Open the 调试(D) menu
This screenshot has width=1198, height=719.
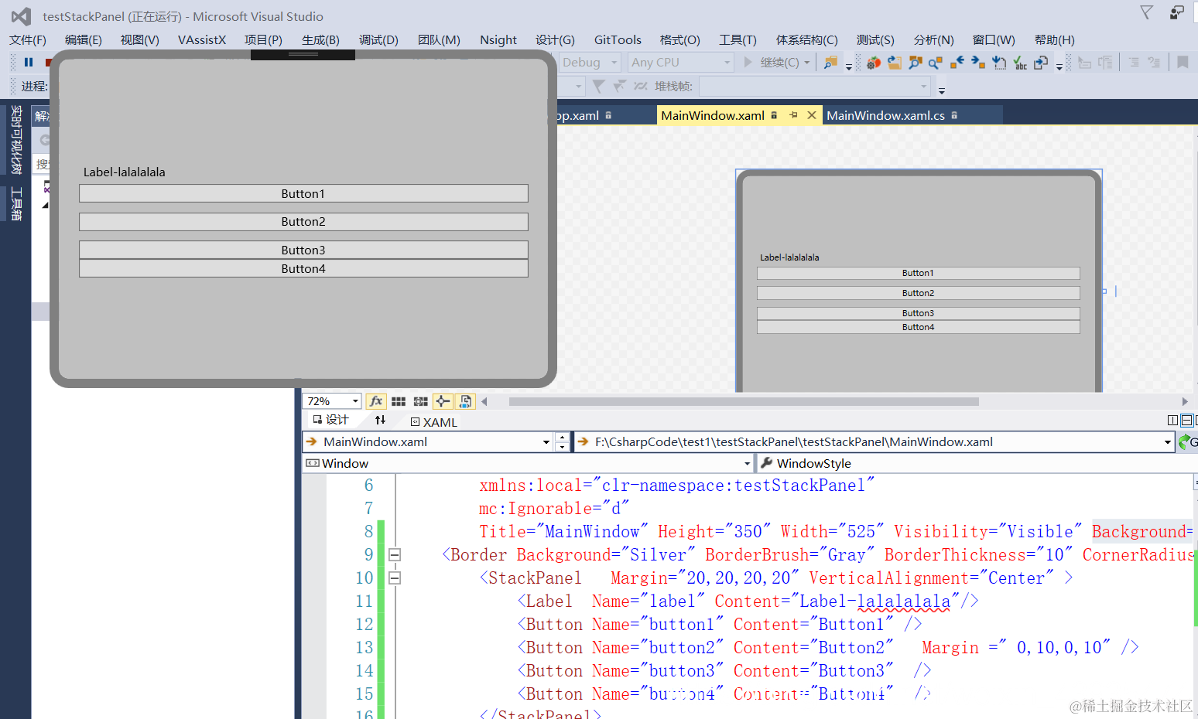click(x=378, y=40)
